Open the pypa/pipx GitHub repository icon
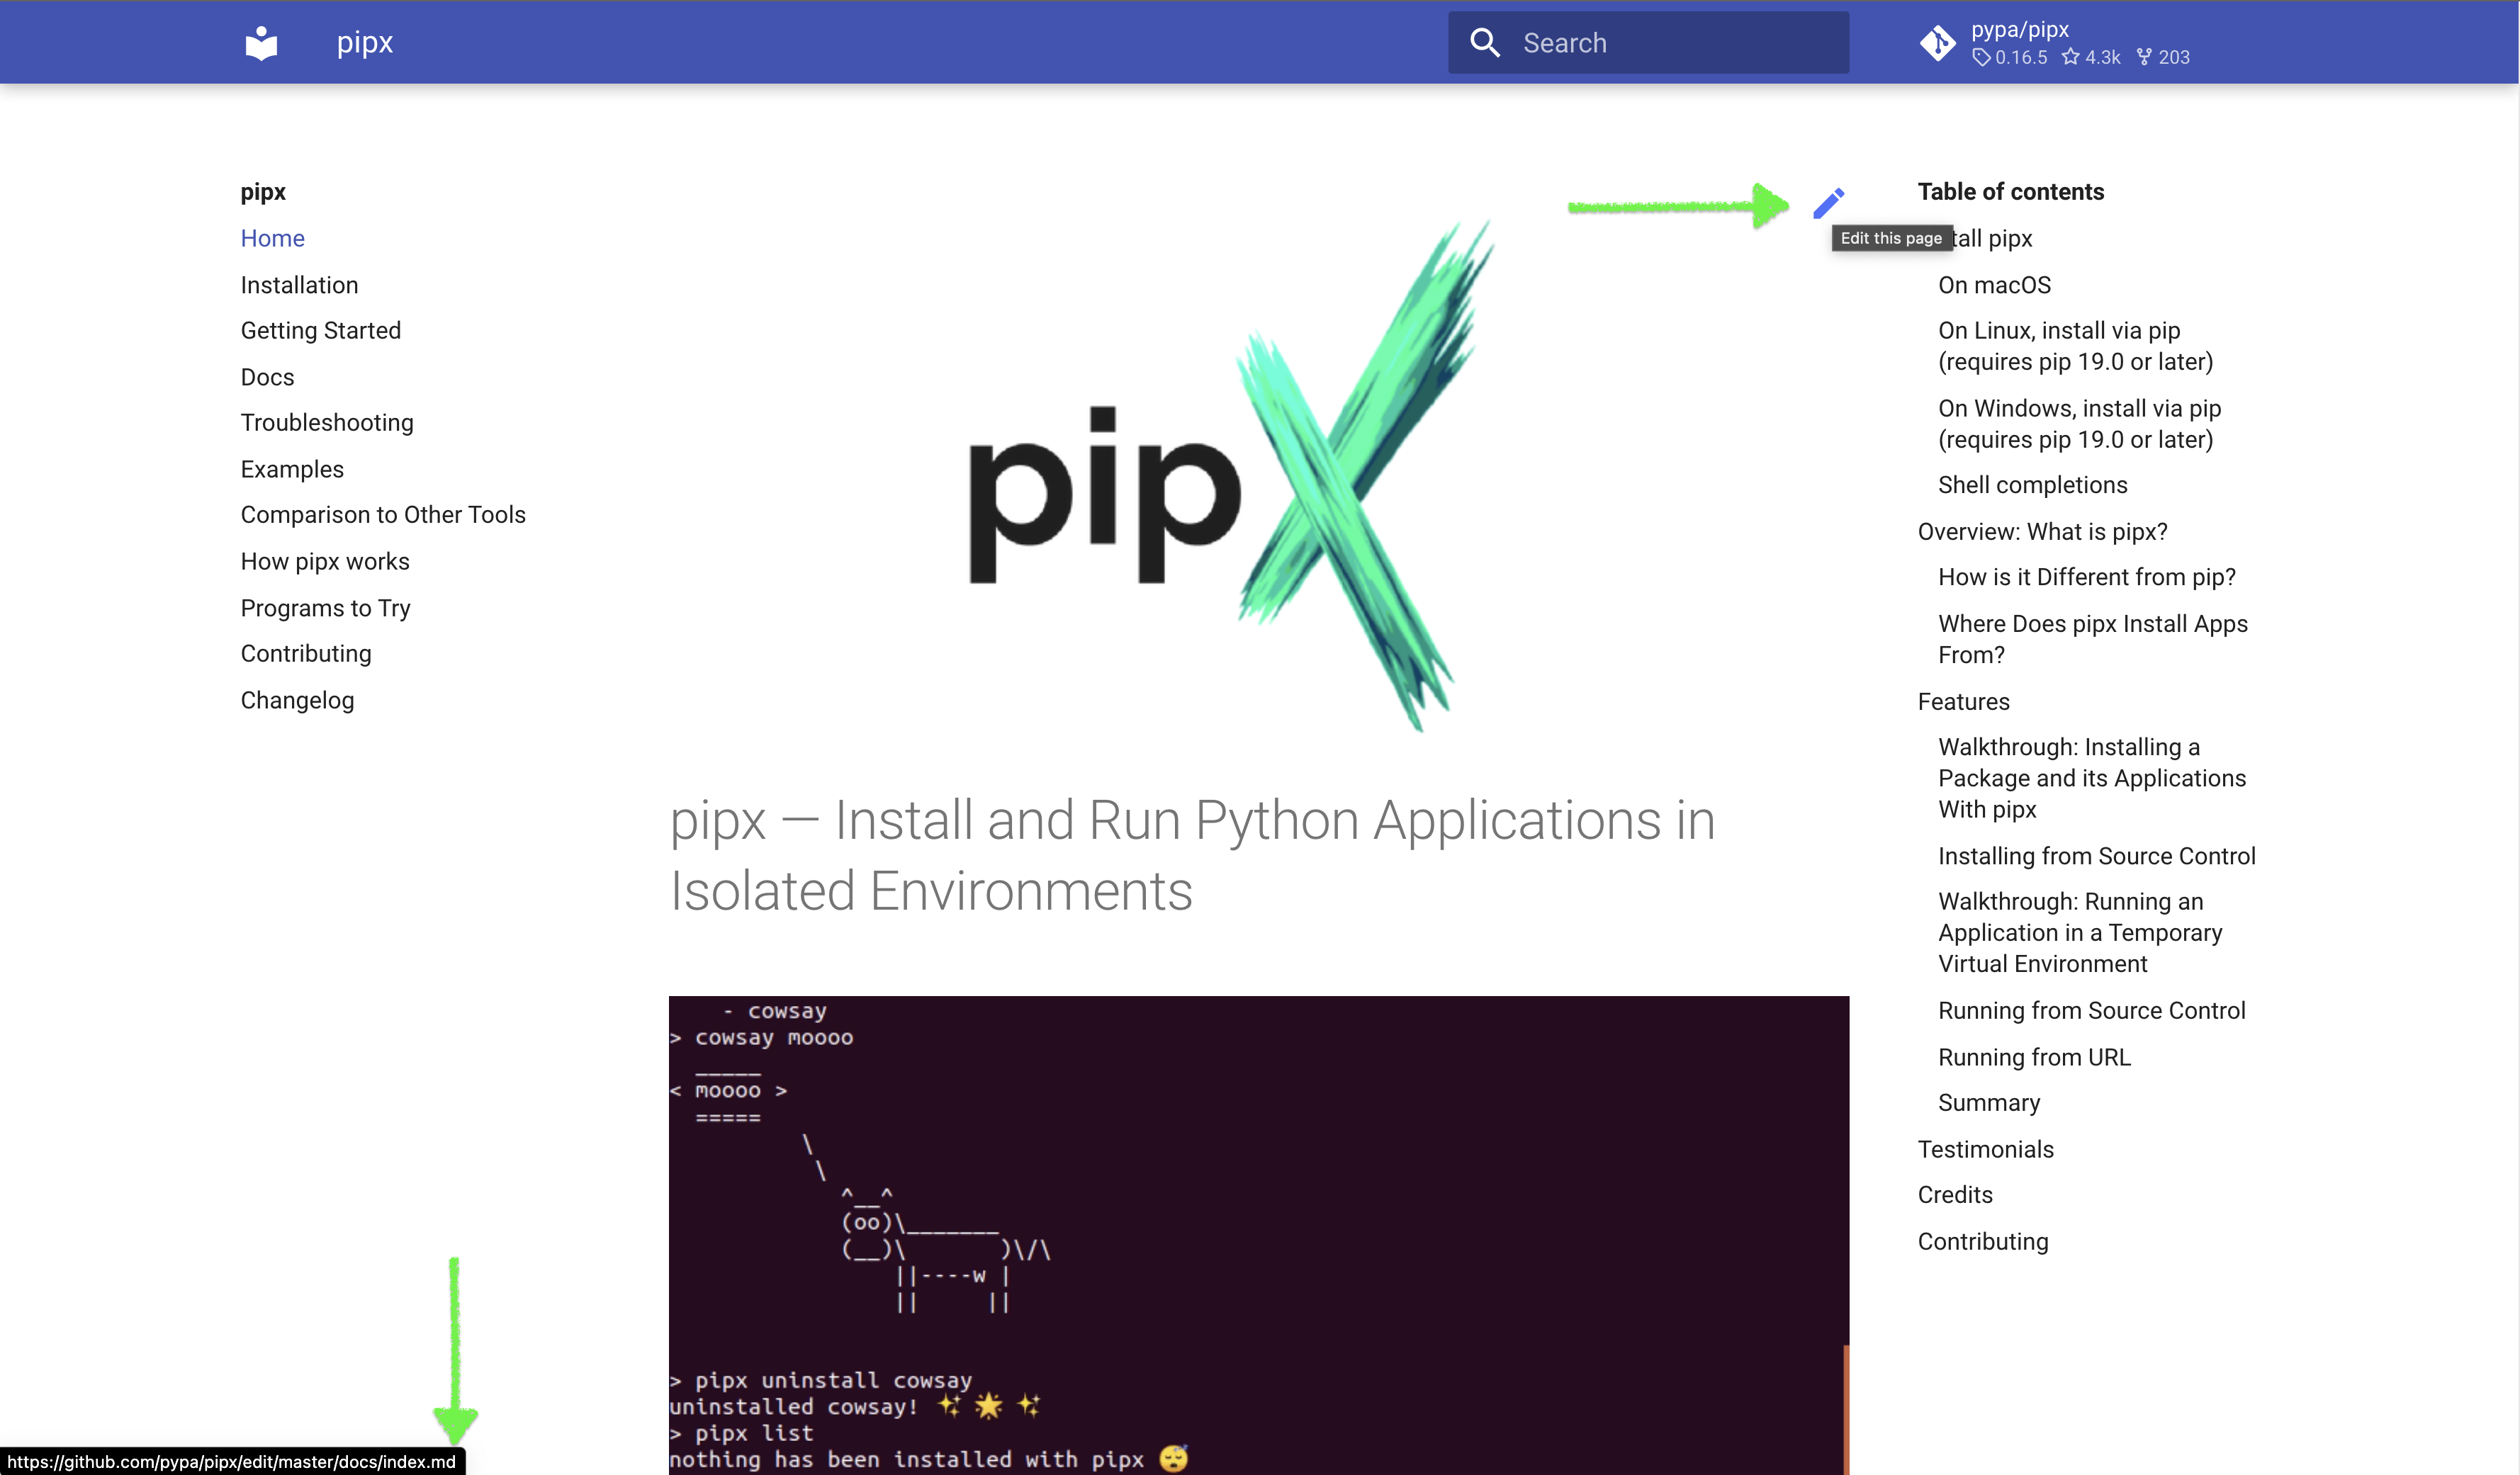 tap(1939, 43)
